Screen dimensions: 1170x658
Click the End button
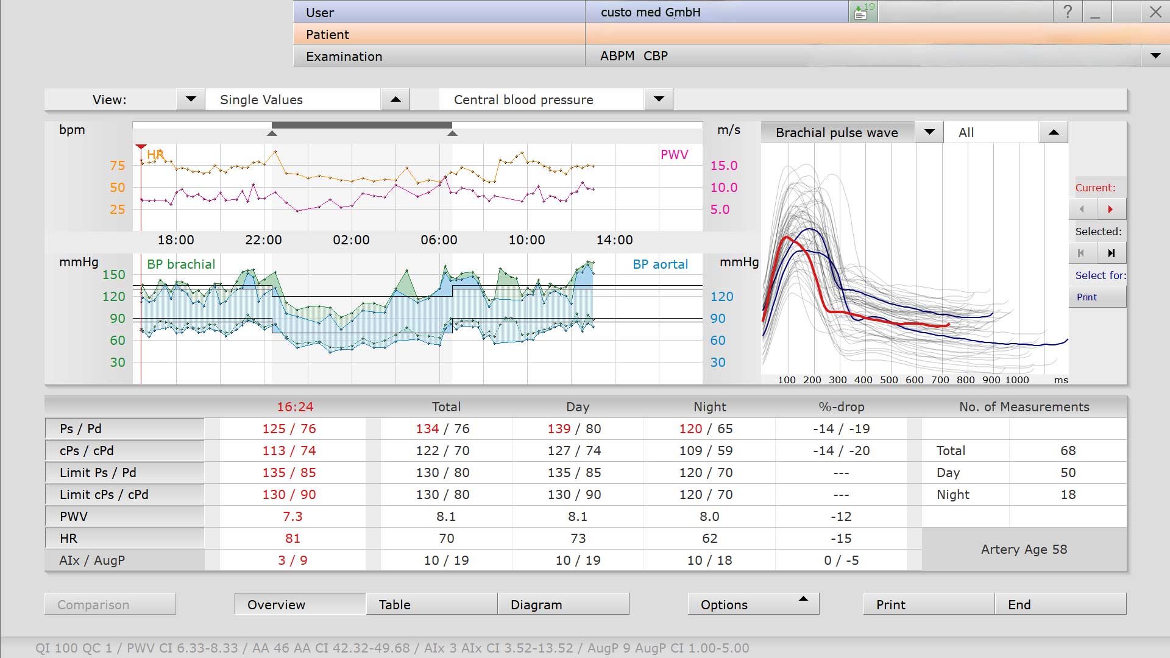point(1060,604)
